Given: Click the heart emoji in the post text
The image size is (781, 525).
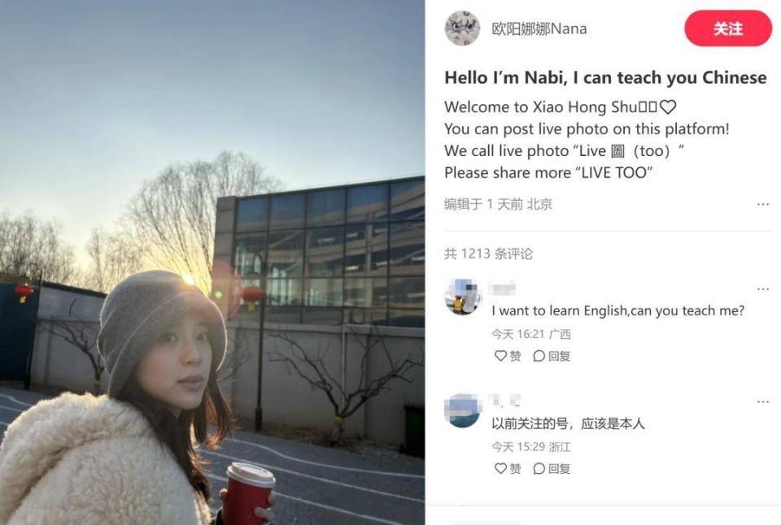Looking at the screenshot, I should pyautogui.click(x=668, y=107).
